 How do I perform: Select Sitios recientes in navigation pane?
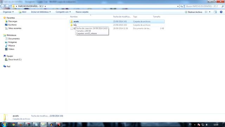[15, 28]
